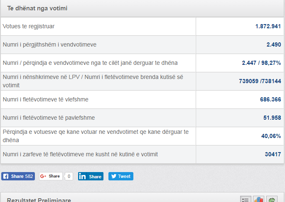Select the 1.872.941 registered voters value
The height and width of the screenshot is (202, 285).
coord(268,26)
